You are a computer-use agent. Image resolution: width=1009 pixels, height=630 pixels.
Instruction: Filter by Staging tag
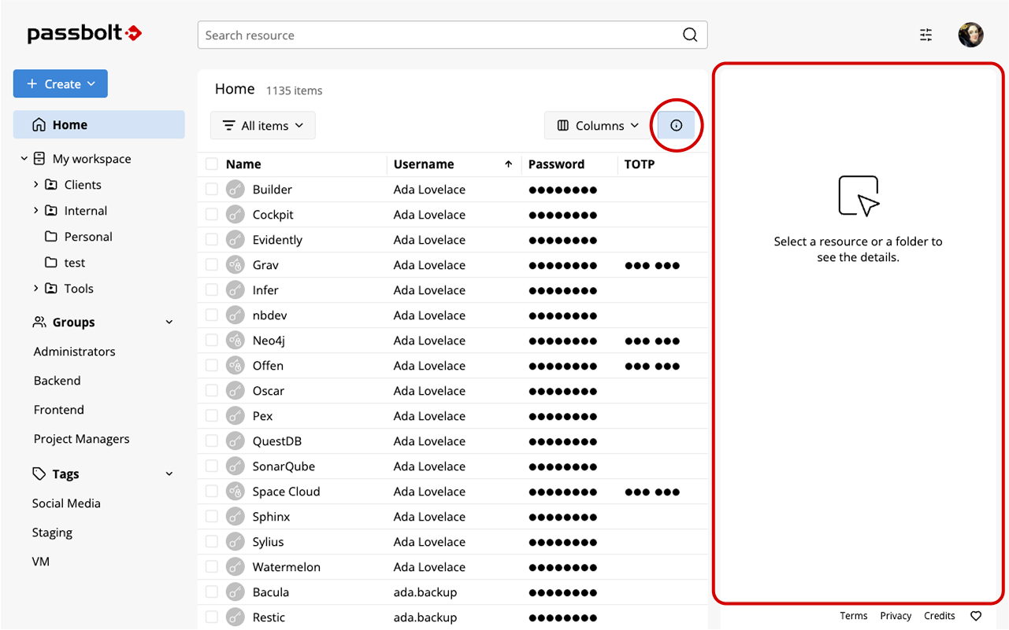52,532
